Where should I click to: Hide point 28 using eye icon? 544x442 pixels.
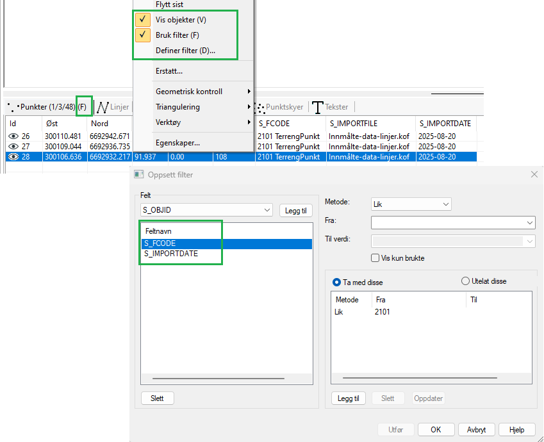(13, 156)
